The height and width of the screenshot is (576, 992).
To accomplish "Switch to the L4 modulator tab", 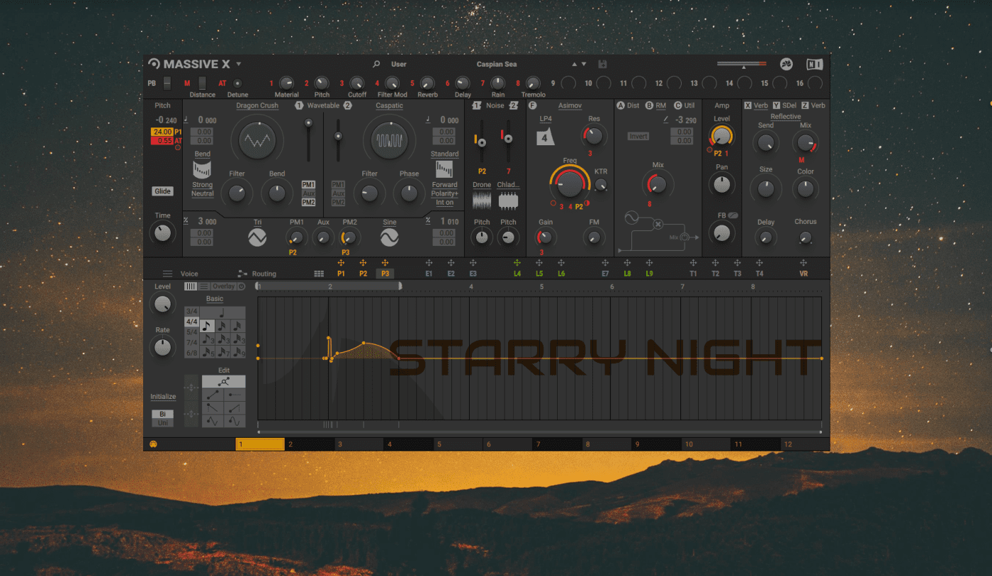I will [x=517, y=273].
